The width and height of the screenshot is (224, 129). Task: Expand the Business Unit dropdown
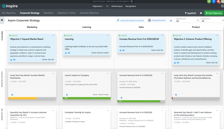click(x=187, y=20)
